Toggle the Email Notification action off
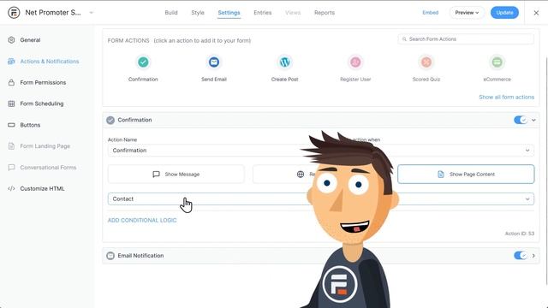This screenshot has height=308, width=548. point(521,256)
